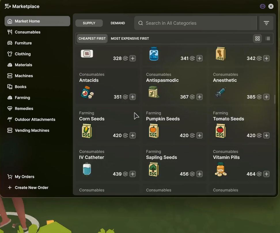Click the Tomato Seeds packet image
280x233 pixels.
[221, 131]
